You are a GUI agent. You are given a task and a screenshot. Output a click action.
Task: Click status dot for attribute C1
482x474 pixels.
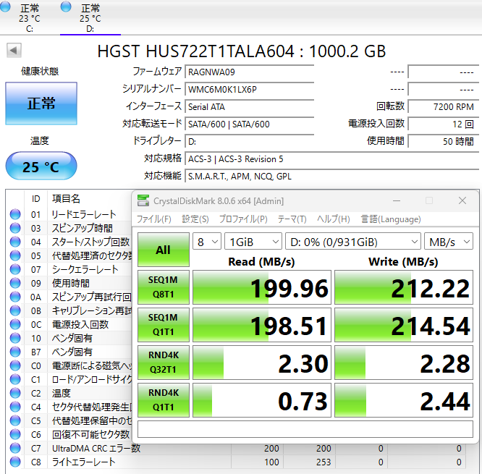15,379
